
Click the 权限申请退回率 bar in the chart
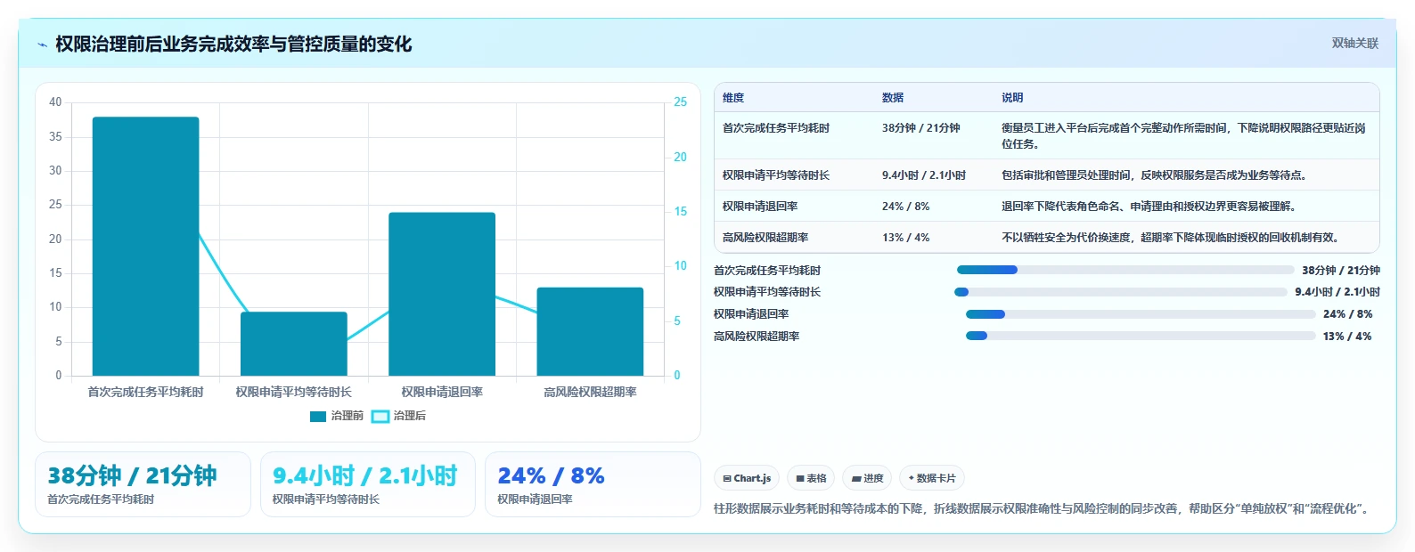click(442, 294)
